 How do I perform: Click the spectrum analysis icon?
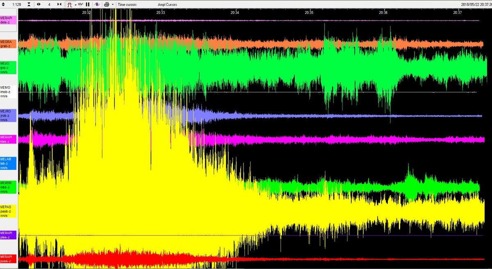click(97, 4)
